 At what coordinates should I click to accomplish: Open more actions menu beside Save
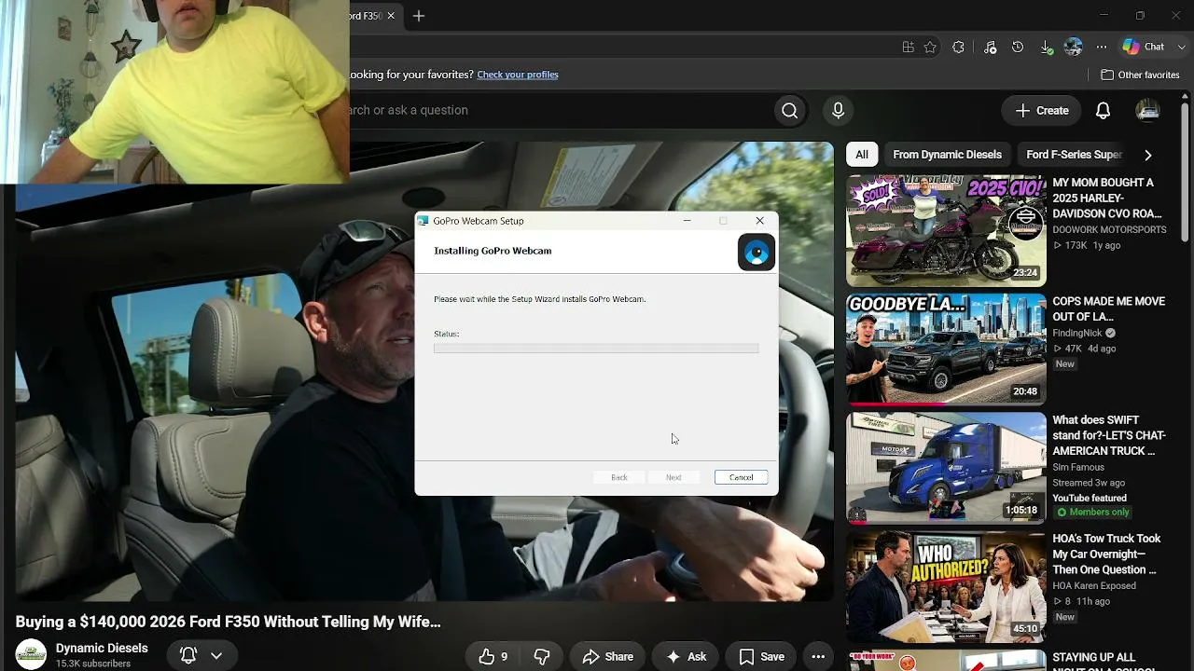[818, 657]
